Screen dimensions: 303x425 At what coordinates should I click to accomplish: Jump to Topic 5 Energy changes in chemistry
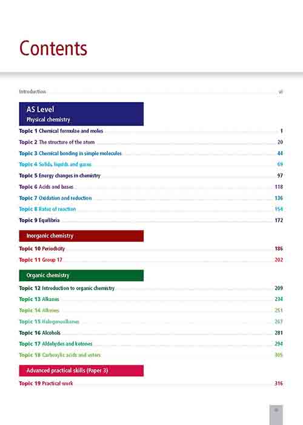click(x=151, y=175)
